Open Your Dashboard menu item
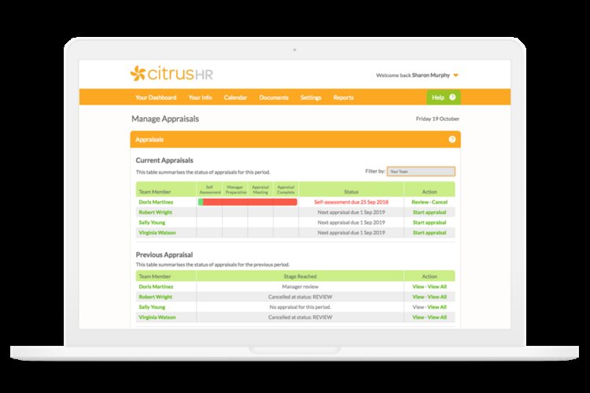Viewport: 590px width, 393px height. [156, 97]
